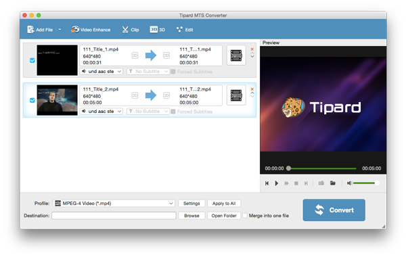Image resolution: width=406 pixels, height=257 pixels.
Task: Open profile Settings
Action: click(191, 204)
